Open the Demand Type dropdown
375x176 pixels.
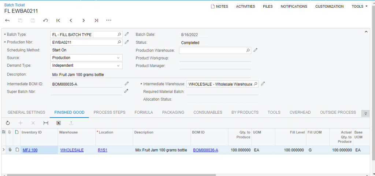pos(118,65)
